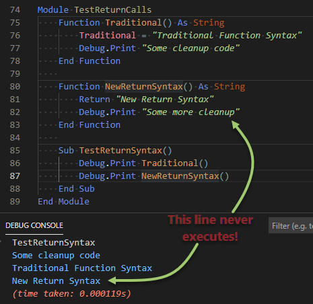Screen dimensions: 313x304
Task: Click the Return keyword on line 81
Action: (x=94, y=100)
